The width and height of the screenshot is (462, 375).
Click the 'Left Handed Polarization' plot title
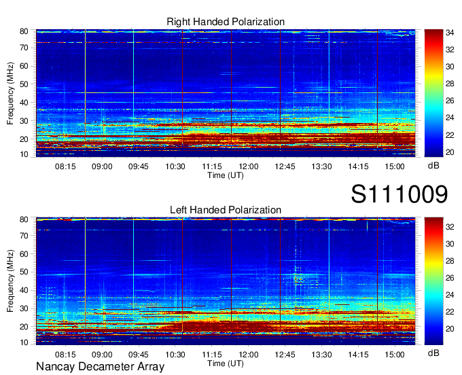pyautogui.click(x=226, y=210)
